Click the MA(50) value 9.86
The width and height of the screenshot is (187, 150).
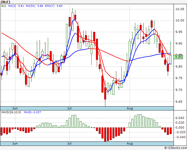click(40, 6)
